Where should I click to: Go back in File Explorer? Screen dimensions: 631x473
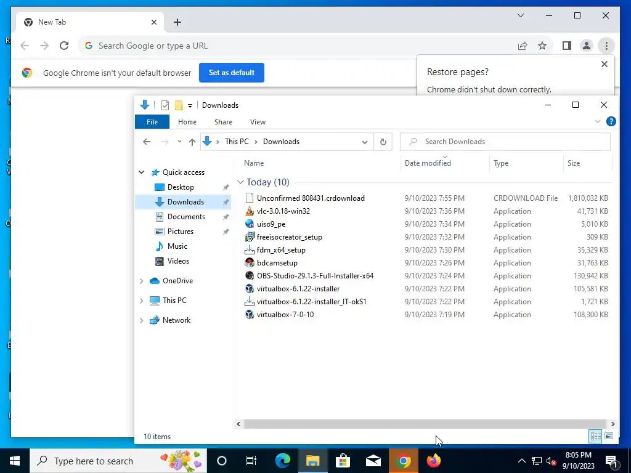tap(147, 142)
